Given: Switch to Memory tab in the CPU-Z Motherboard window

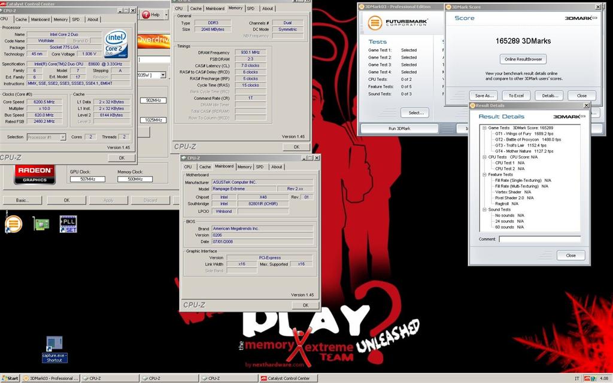Looking at the screenshot, I should 244,167.
